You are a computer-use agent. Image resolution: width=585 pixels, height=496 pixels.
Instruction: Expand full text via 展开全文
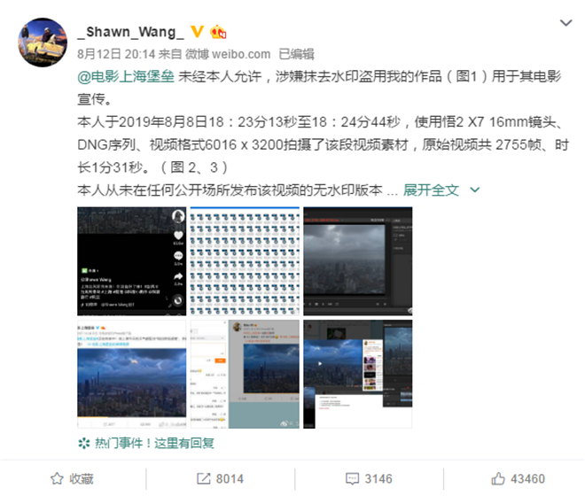point(431,190)
